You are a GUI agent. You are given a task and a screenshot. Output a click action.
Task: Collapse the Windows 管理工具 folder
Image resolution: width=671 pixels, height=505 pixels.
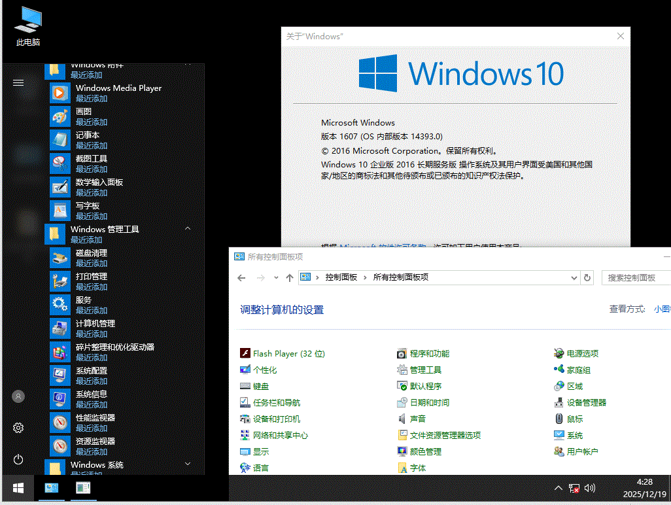coord(188,229)
